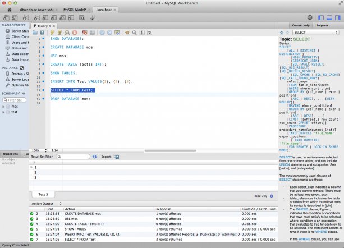Create a new table toolbar icon
This screenshot has width=344, height=248.
(45, 17)
